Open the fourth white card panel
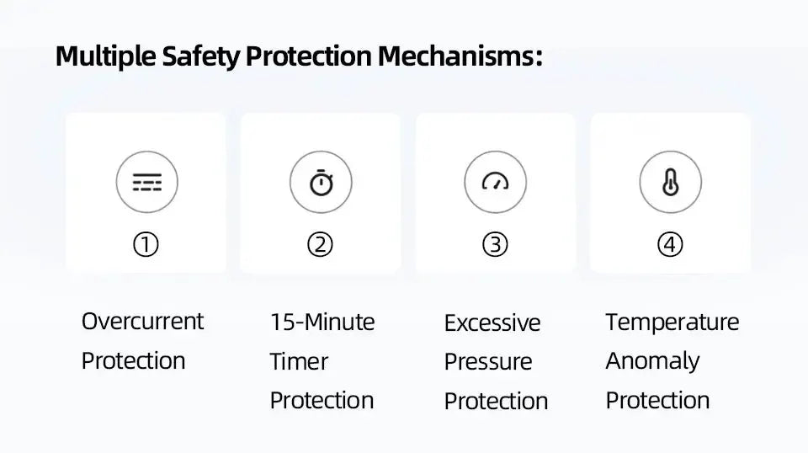The width and height of the screenshot is (808, 453). [671, 193]
